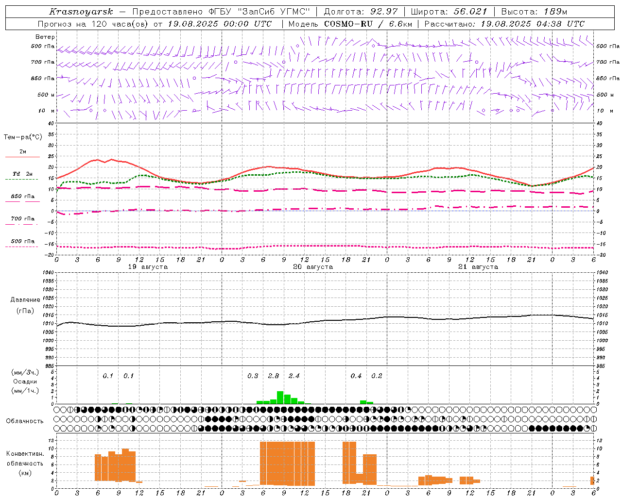The width and height of the screenshot is (622, 497).
Task: Click the '0.2' precipitation amount value
Action: point(377,376)
